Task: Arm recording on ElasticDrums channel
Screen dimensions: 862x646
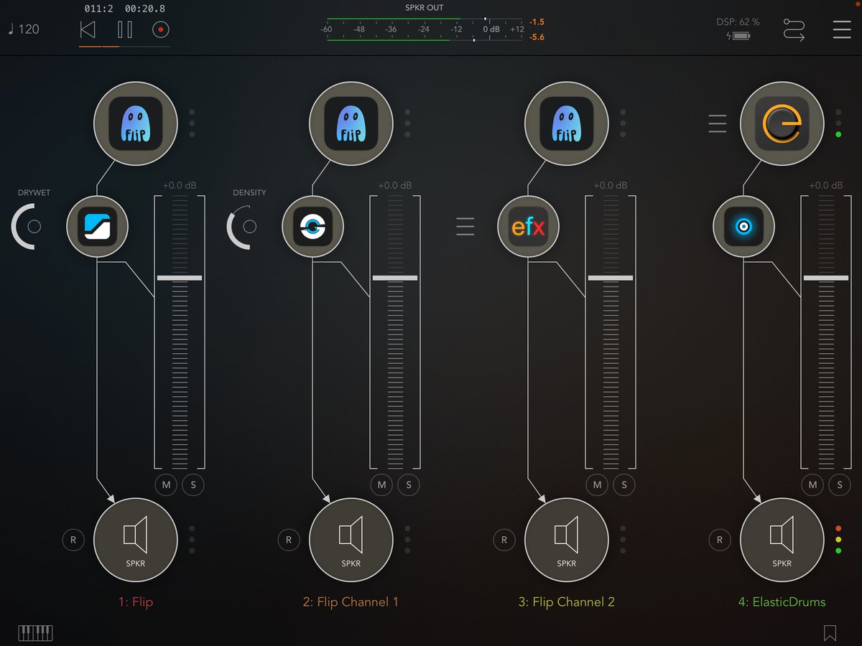Action: pyautogui.click(x=720, y=540)
